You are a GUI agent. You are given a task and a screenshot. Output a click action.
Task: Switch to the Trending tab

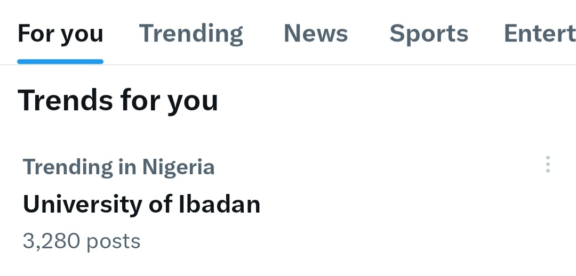[191, 34]
